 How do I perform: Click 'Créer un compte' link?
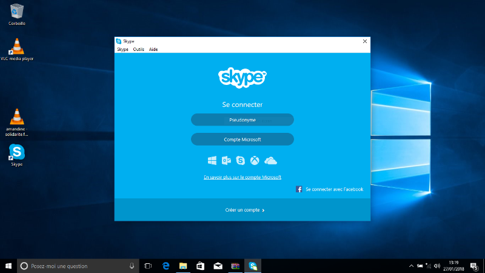point(245,210)
